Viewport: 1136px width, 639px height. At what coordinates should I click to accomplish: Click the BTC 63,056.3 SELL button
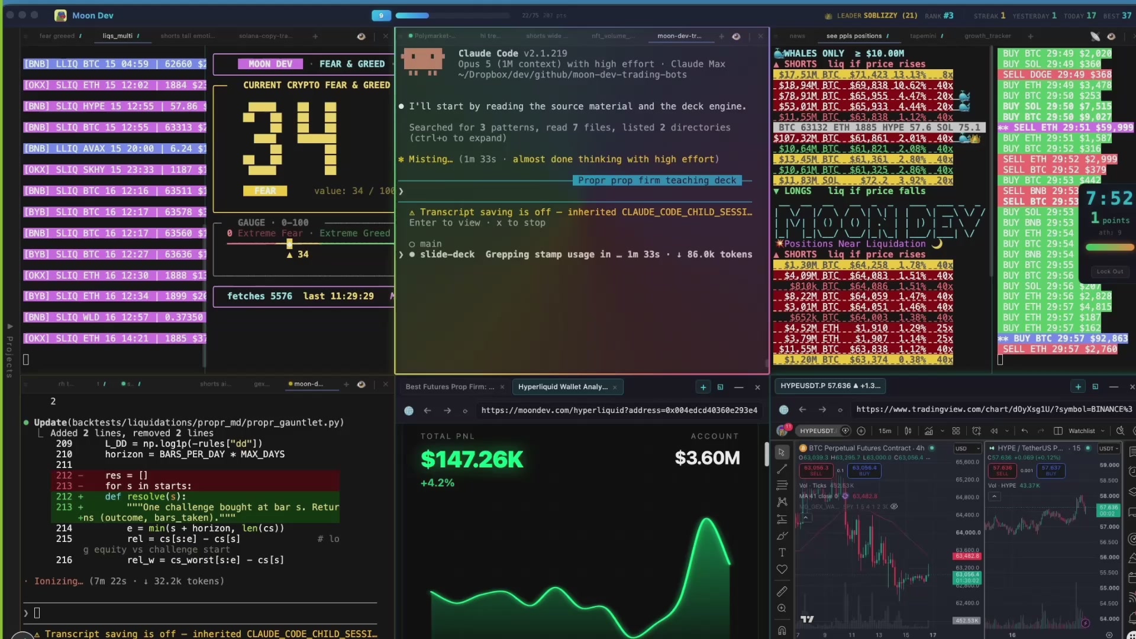pyautogui.click(x=816, y=470)
